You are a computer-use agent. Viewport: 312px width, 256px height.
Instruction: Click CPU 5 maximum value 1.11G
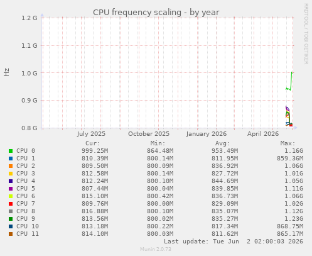click(x=294, y=189)
